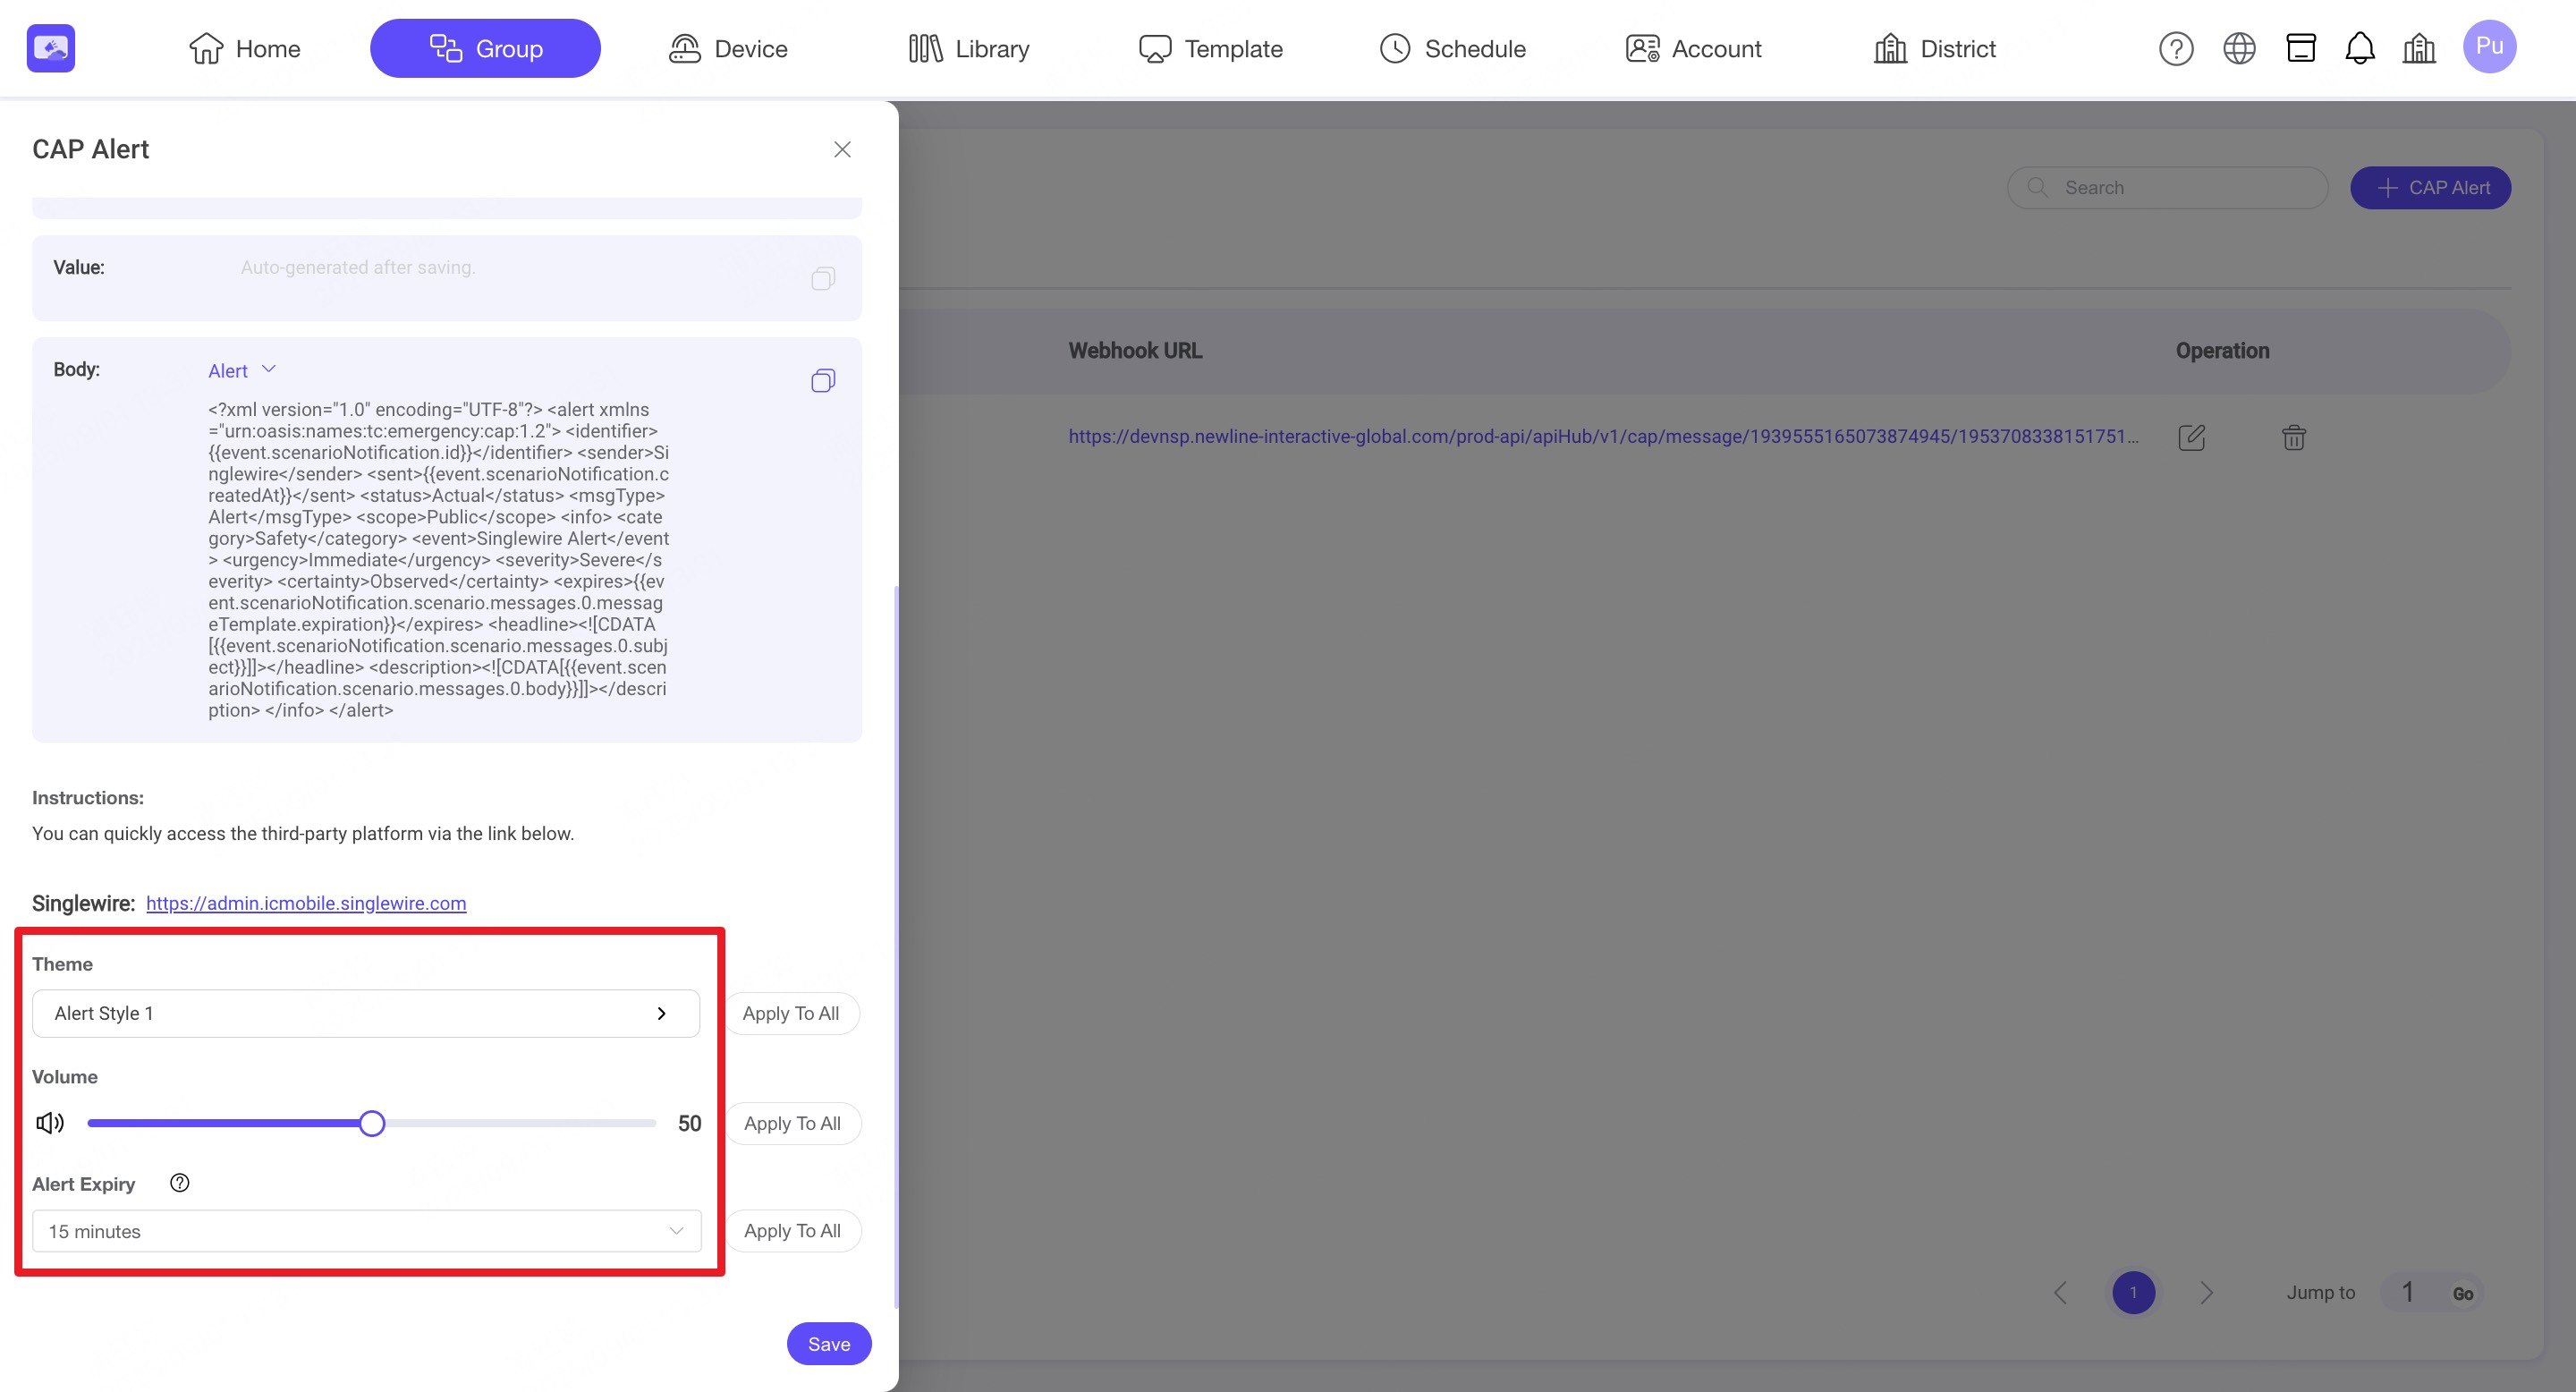
Task: Expand the Alert body type dropdown
Action: coord(242,371)
